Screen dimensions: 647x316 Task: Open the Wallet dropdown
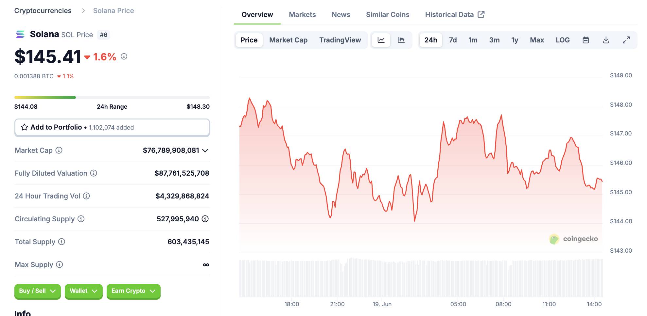click(83, 291)
